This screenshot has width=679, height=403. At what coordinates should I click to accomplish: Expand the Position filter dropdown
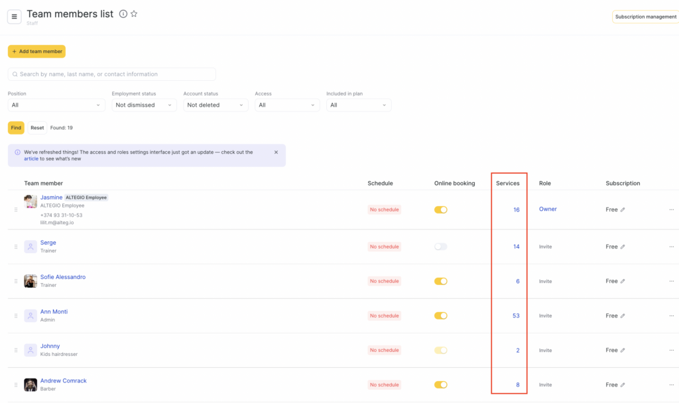coord(56,105)
